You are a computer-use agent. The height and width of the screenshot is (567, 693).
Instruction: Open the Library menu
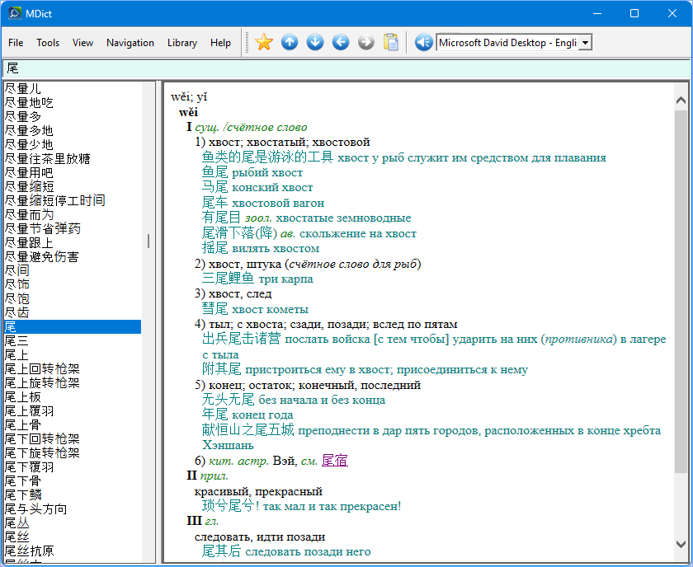coord(182,43)
